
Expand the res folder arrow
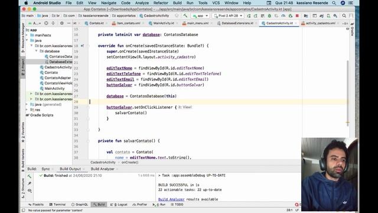click(x=27, y=110)
